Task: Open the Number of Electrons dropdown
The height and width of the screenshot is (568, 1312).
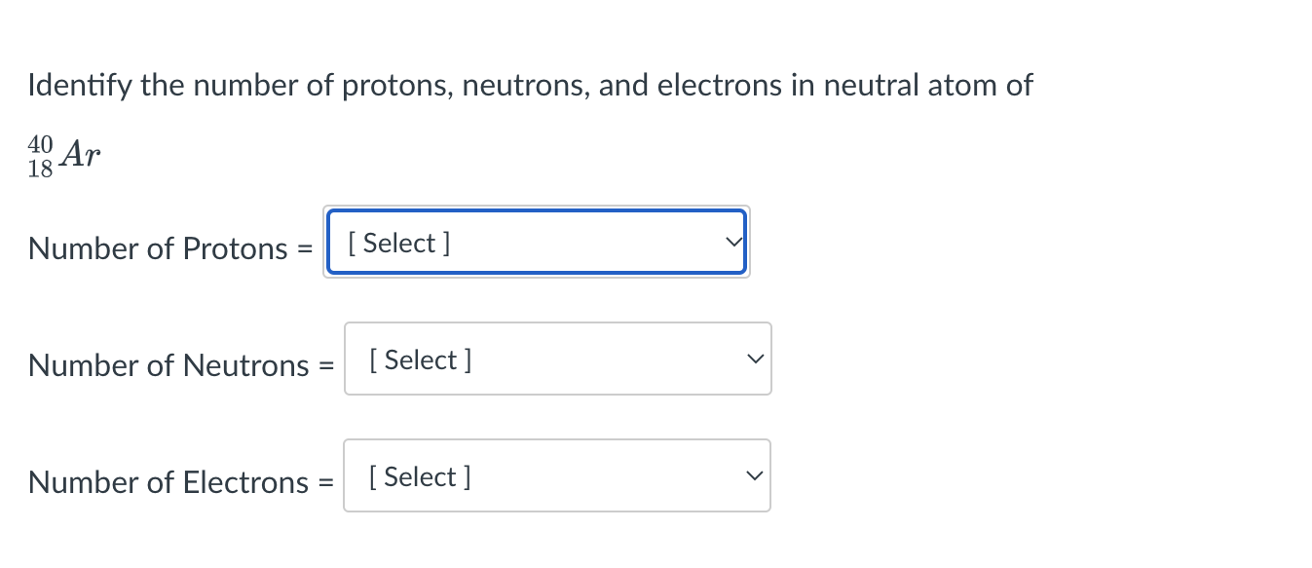Action: tap(556, 475)
